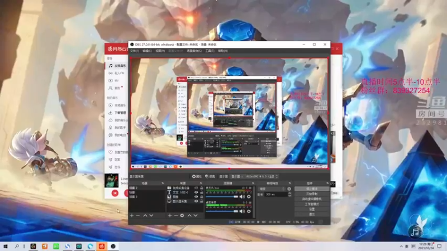Open 滤镜 filters button above sources
447x251 pixels.
(x=210, y=176)
